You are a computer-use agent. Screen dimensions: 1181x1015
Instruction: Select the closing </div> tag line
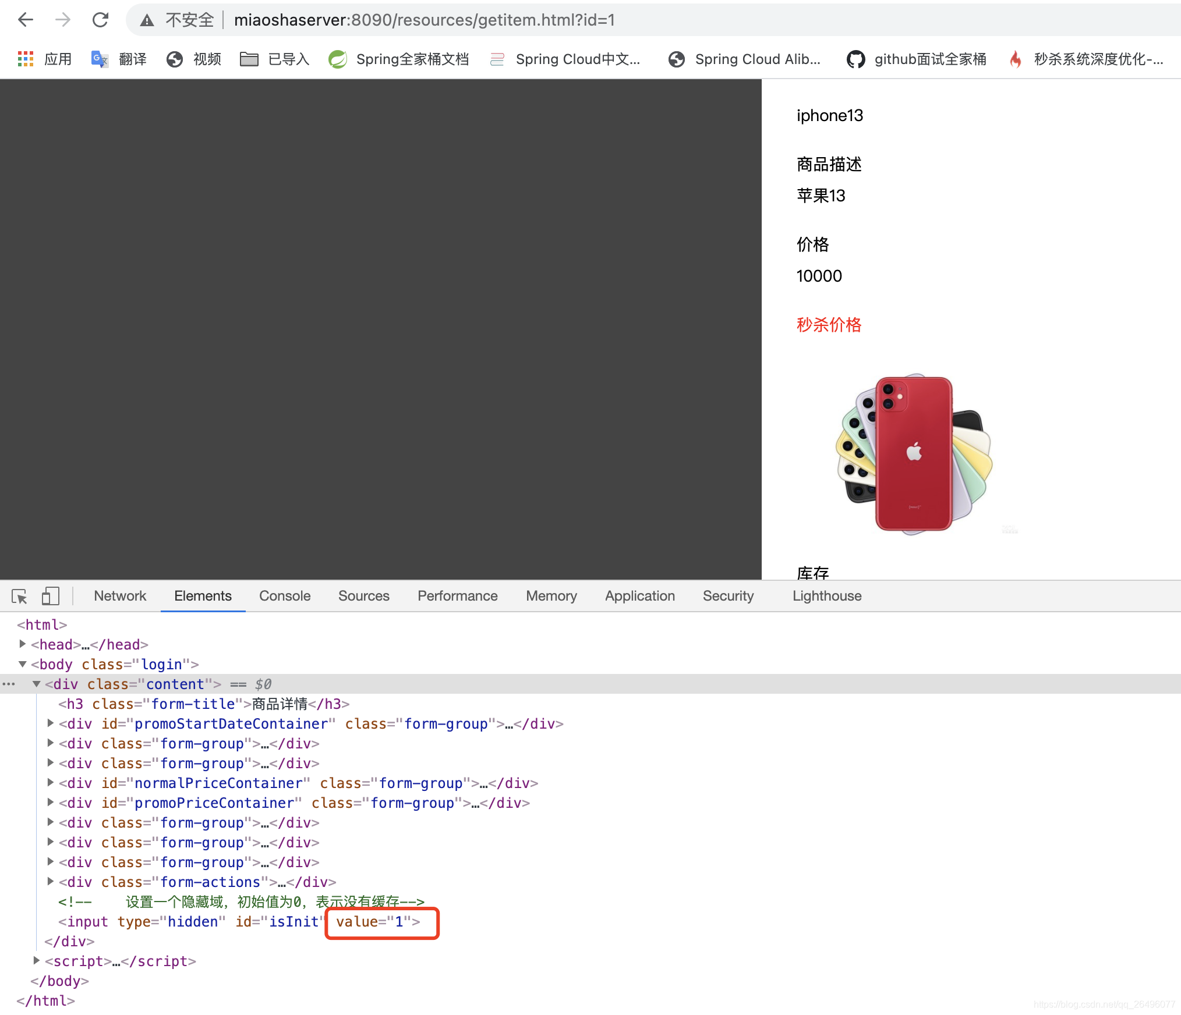[69, 941]
